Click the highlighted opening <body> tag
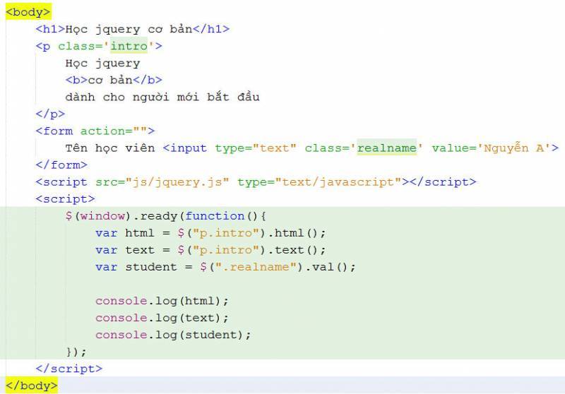The height and width of the screenshot is (394, 565). tap(28, 12)
